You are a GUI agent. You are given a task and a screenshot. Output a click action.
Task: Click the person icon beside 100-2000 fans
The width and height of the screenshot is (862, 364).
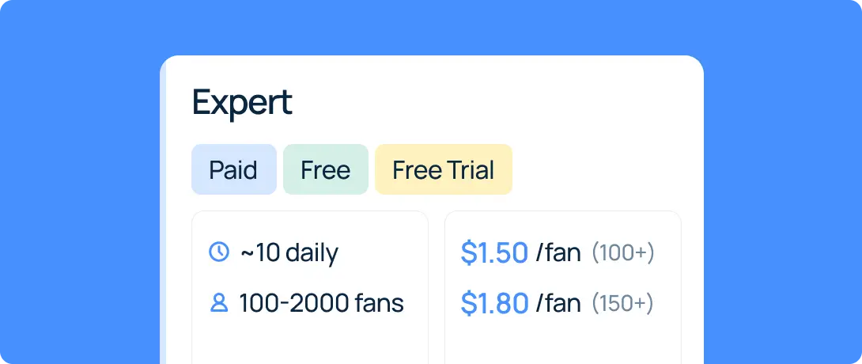[219, 303]
